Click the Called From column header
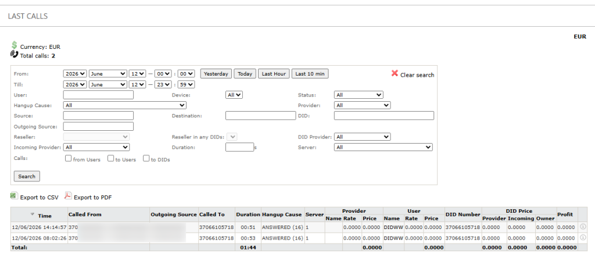 click(85, 215)
